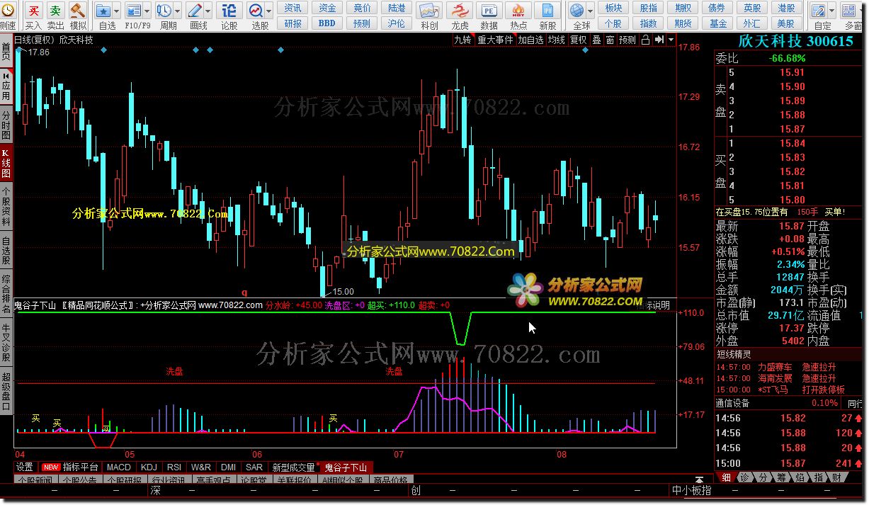Expand the 自定 dropdown arrow
The image size is (869, 505).
[x=832, y=11]
